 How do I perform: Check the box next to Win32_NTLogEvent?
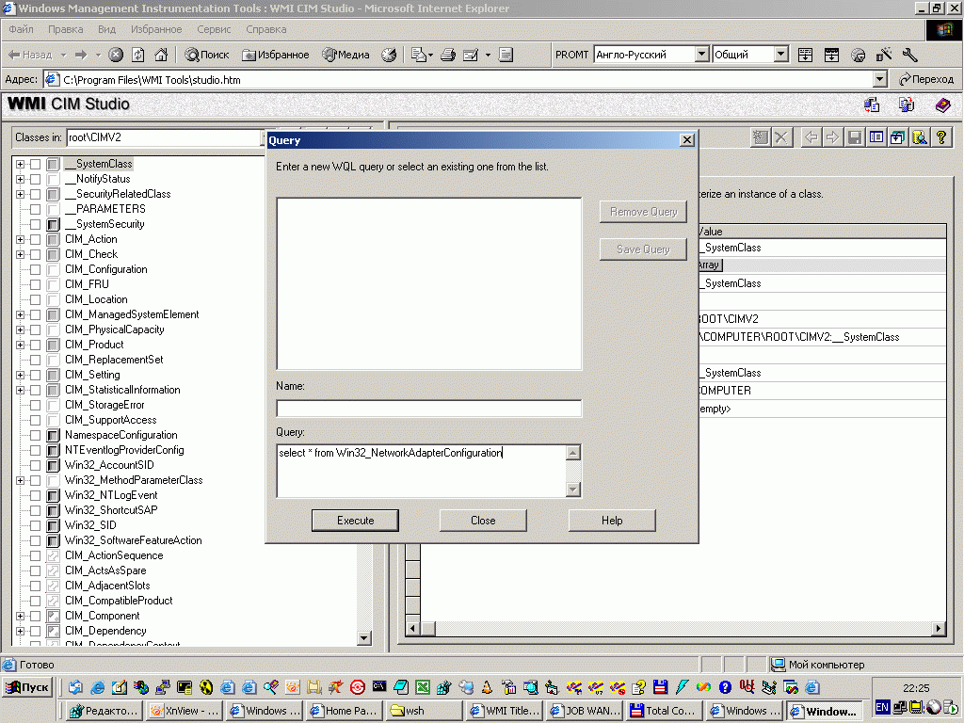click(36, 495)
